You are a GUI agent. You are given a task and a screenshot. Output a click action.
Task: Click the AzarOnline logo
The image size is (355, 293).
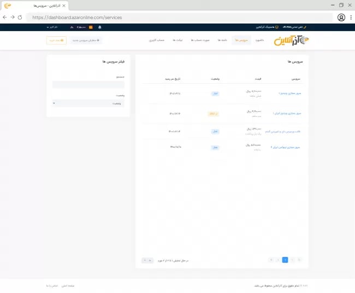coord(291,40)
